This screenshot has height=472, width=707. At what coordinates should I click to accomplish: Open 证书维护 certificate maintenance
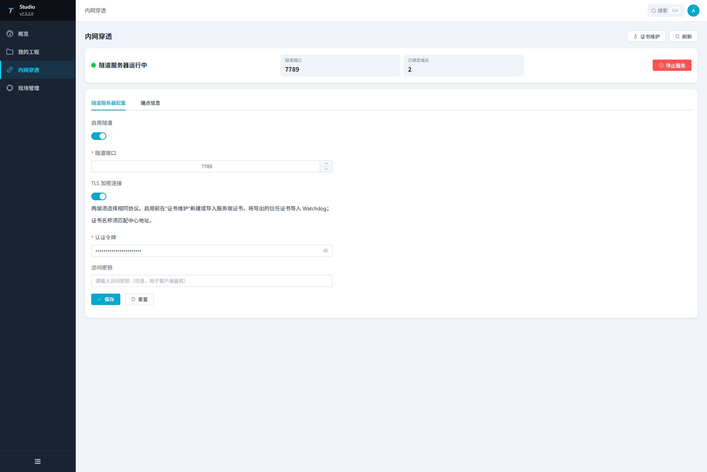[x=646, y=37]
